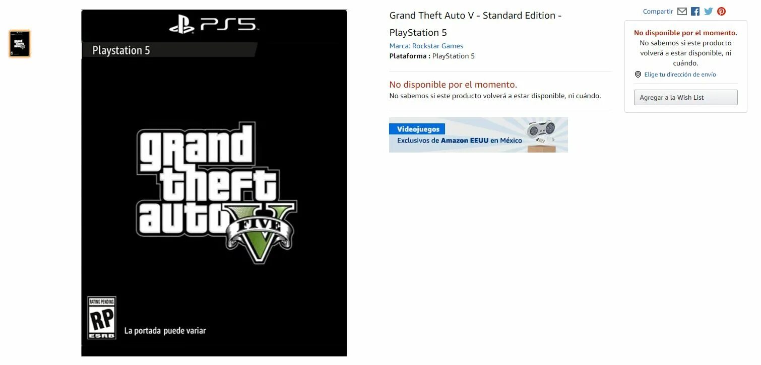761x365 pixels.
Task: Click the Grand Theft Auto V product title
Action: pyautogui.click(x=475, y=24)
